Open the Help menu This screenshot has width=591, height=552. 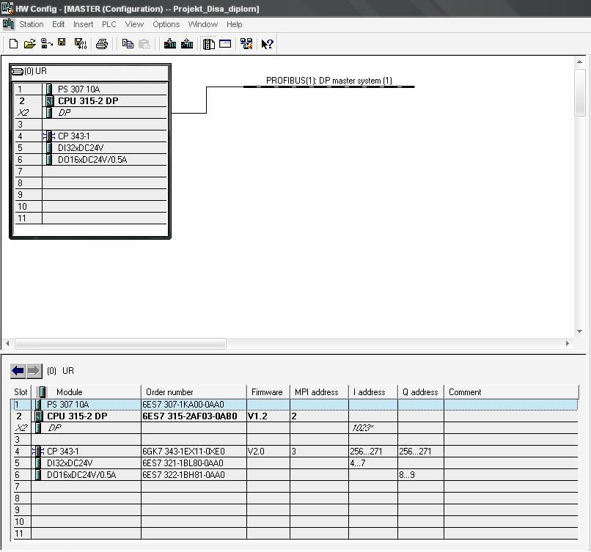tap(234, 24)
